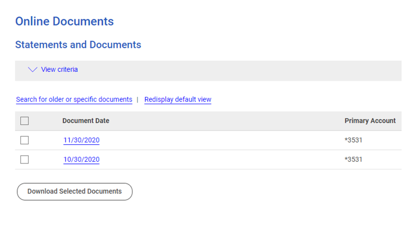
Task: Expand the View criteria chevron arrow
Action: click(x=32, y=70)
